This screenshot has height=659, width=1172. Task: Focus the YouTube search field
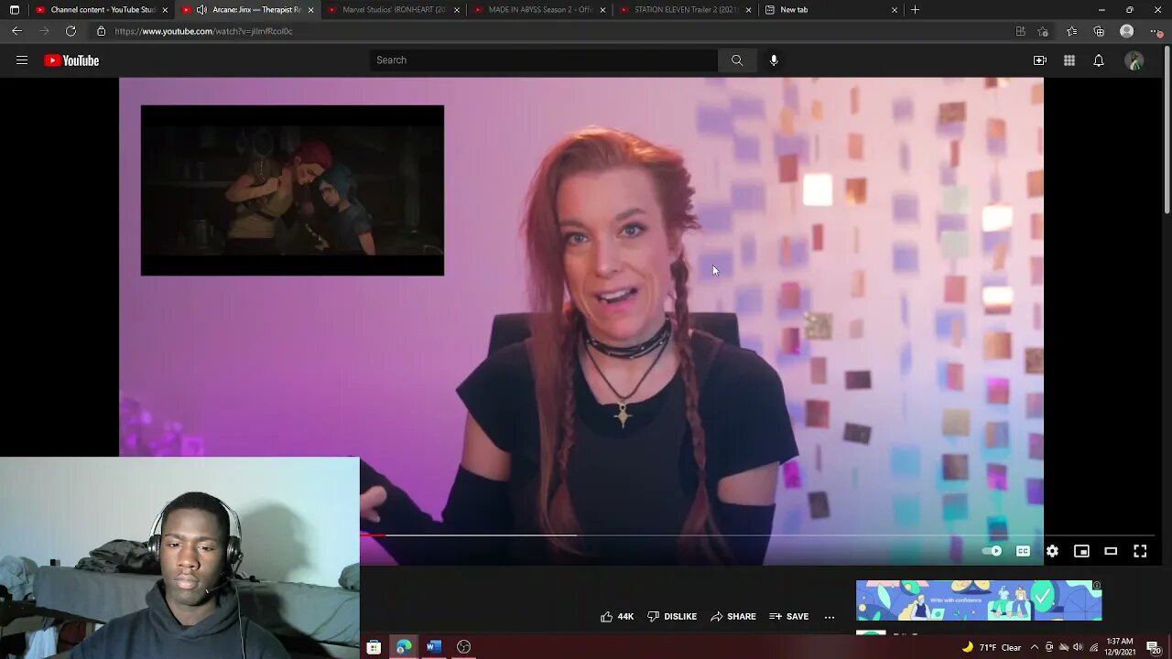click(x=544, y=60)
